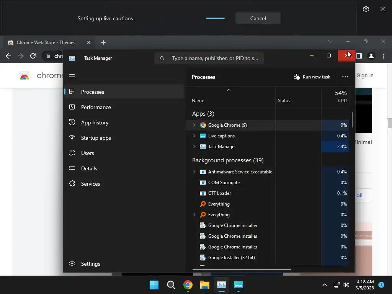Click the Google Chrome process icon
The height and width of the screenshot is (294, 392).
[203, 125]
